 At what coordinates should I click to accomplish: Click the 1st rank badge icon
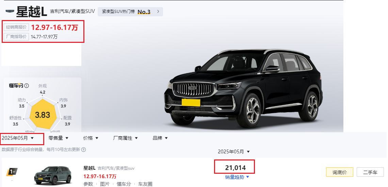click(x=12, y=171)
